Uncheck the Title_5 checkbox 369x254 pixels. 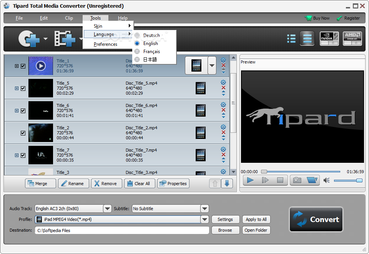[23, 89]
